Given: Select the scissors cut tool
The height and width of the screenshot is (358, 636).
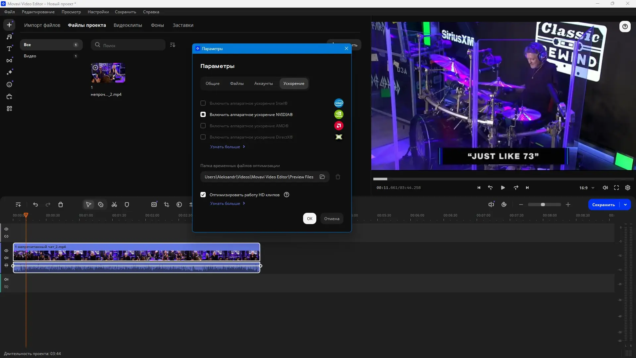Looking at the screenshot, I should tap(114, 205).
